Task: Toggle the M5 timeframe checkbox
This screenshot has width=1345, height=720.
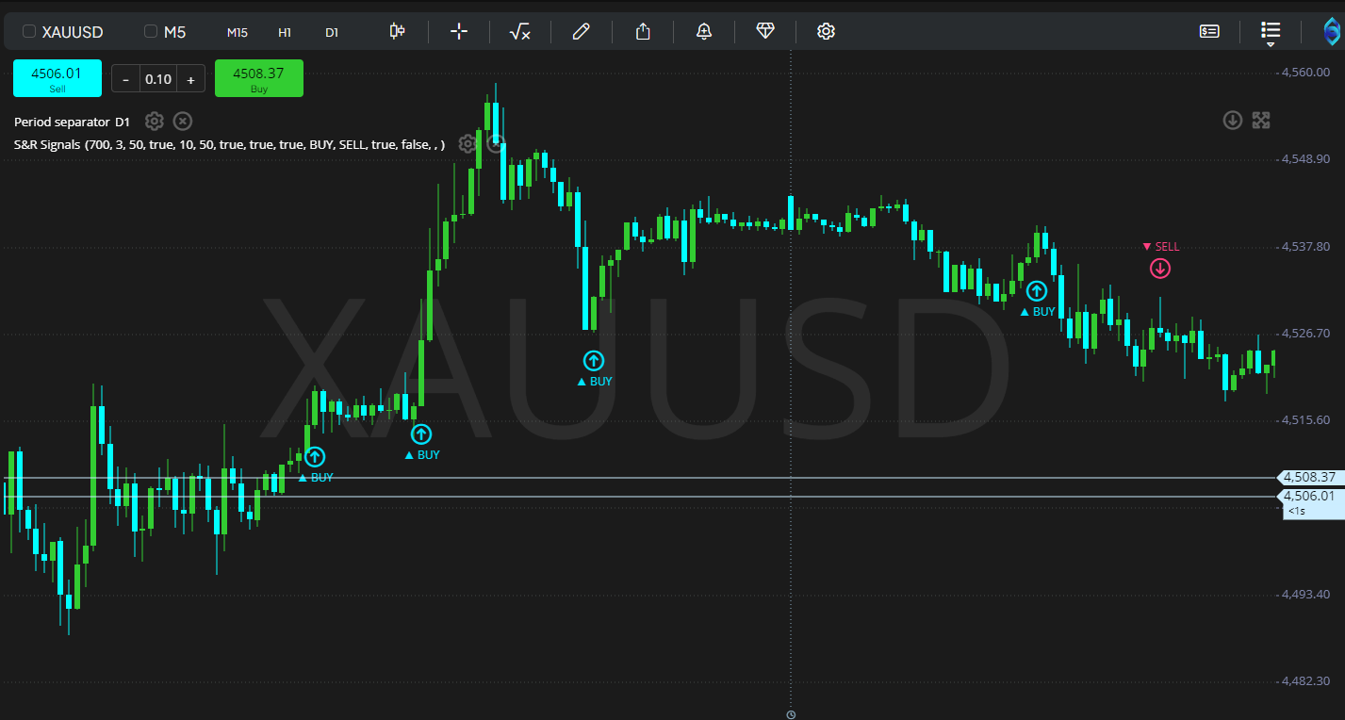Action: [x=151, y=31]
